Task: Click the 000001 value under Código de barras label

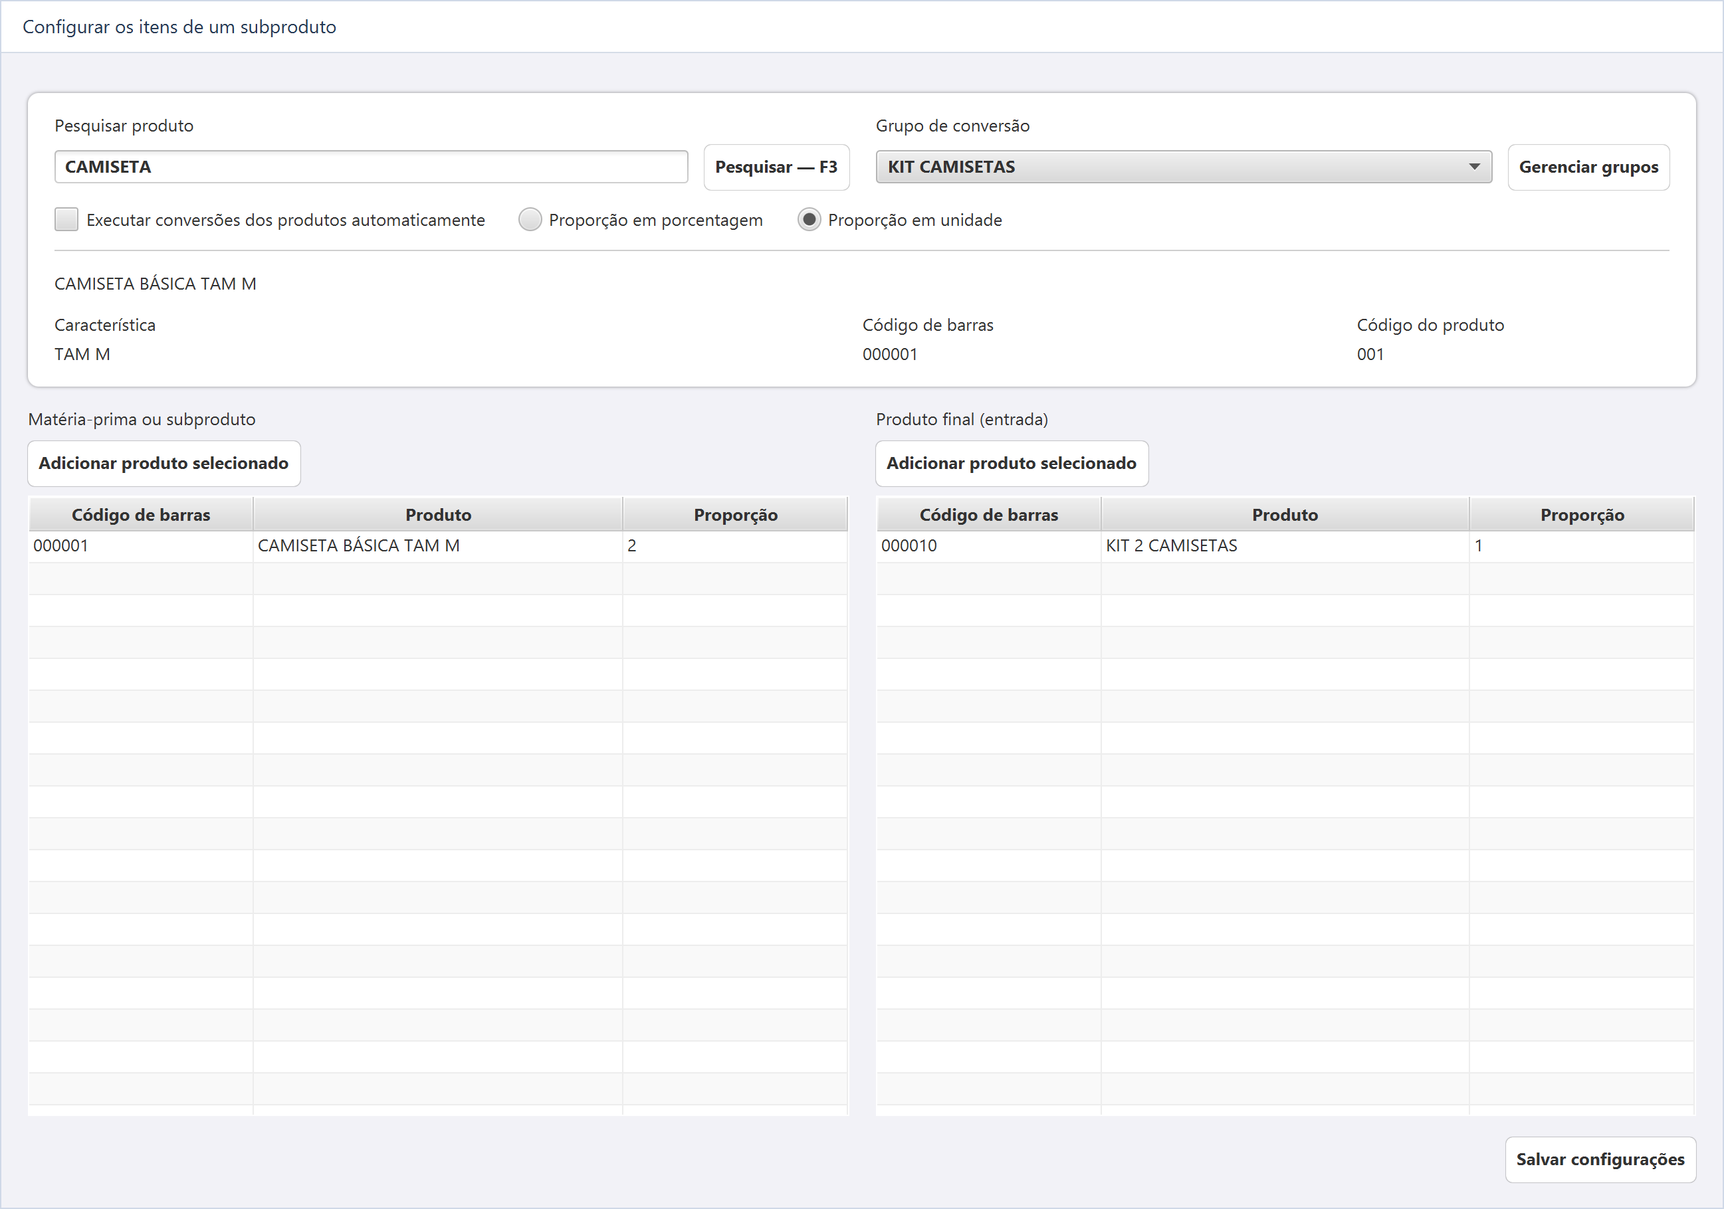Action: pos(890,354)
